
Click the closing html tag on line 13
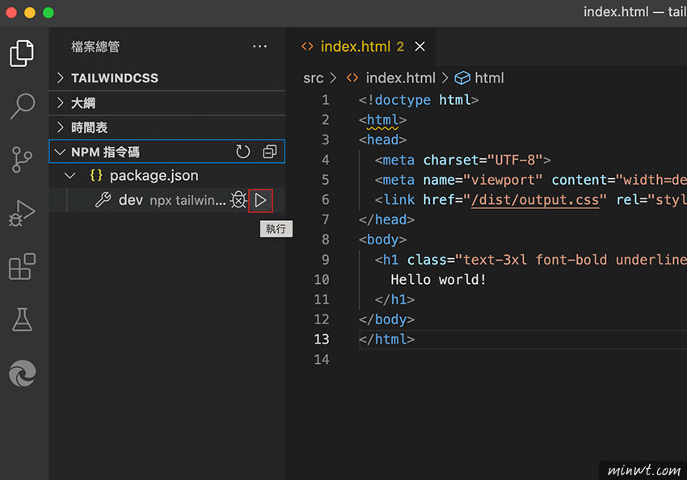pos(386,340)
